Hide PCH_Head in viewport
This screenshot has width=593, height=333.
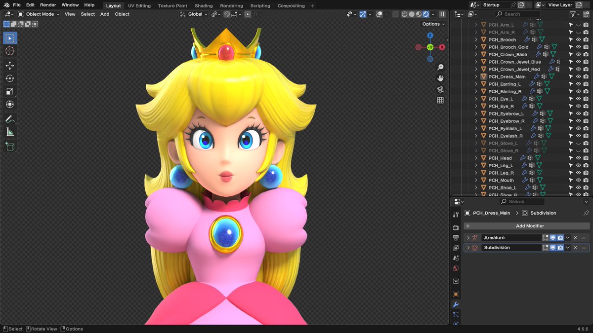pyautogui.click(x=578, y=158)
